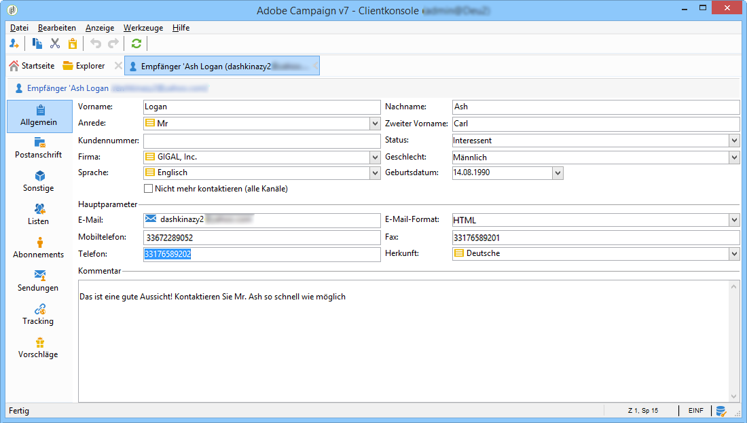Click the comment scrollbar down arrow
The height and width of the screenshot is (423, 747).
[x=733, y=397]
